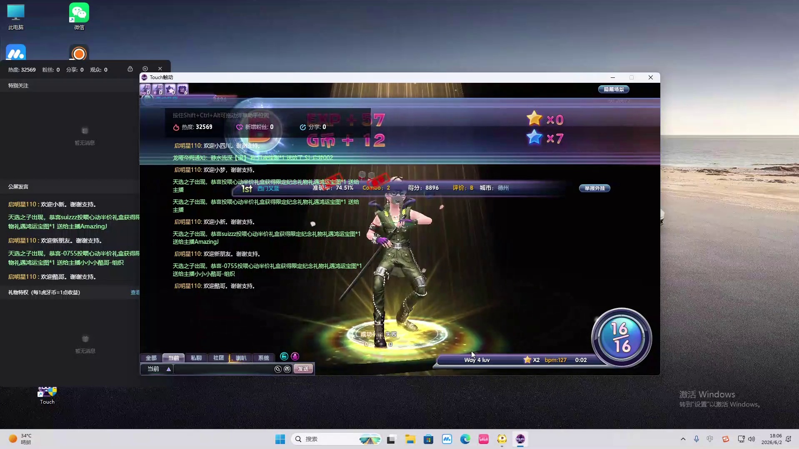Click the 中 input method indicator
This screenshot has height=449, width=799.
710,439
